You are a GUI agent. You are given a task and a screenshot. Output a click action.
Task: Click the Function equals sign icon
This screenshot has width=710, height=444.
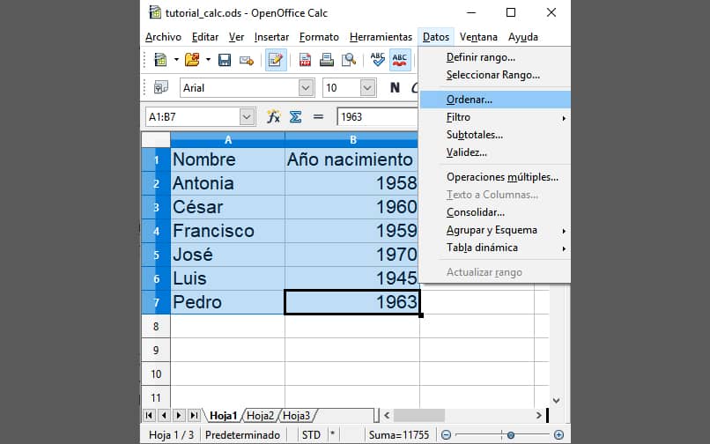click(x=318, y=117)
